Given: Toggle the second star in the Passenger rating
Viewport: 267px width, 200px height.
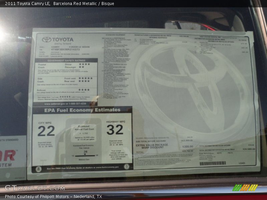Looking at the screenshot, I should coord(82,68).
